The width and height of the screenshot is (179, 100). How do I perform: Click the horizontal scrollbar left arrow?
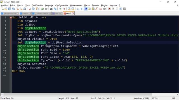[x=2, y=94]
